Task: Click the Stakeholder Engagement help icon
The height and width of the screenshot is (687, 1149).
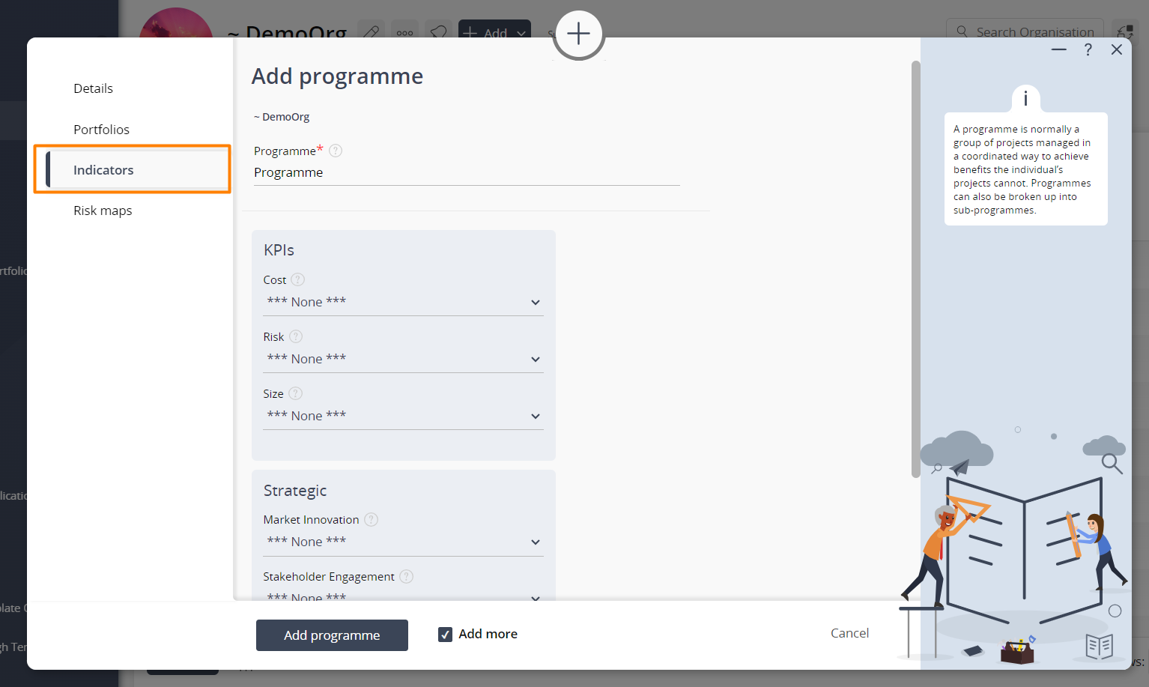Action: click(406, 576)
